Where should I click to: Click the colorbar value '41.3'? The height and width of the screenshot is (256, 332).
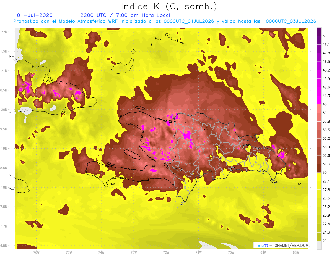[326, 96]
